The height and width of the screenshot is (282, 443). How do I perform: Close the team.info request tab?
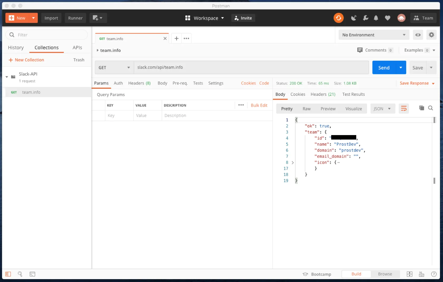pyautogui.click(x=165, y=38)
